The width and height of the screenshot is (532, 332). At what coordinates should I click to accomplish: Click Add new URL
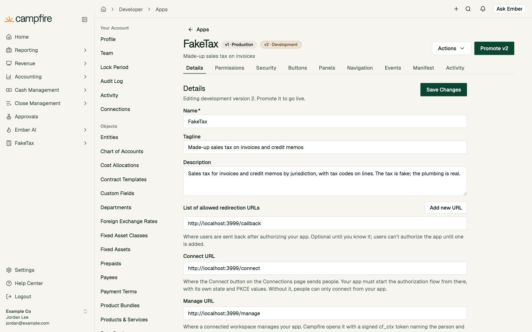pos(446,208)
